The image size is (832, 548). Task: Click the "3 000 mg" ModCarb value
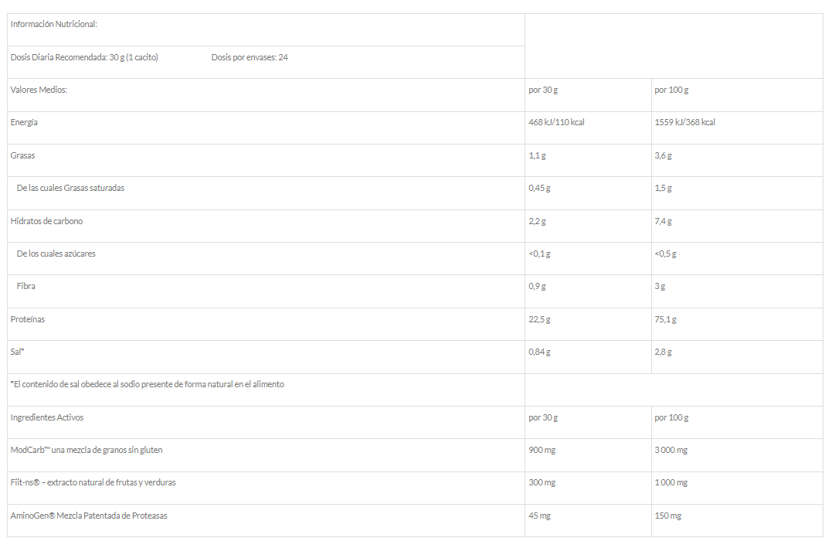coord(671,450)
